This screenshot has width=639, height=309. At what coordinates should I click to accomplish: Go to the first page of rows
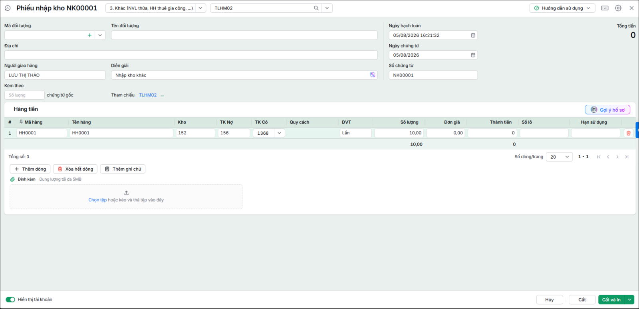click(x=599, y=157)
